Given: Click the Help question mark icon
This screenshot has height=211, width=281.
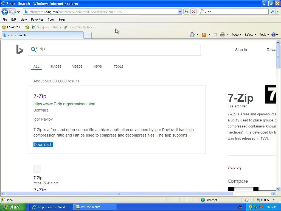Looking at the screenshot, I should pyautogui.click(x=274, y=35).
